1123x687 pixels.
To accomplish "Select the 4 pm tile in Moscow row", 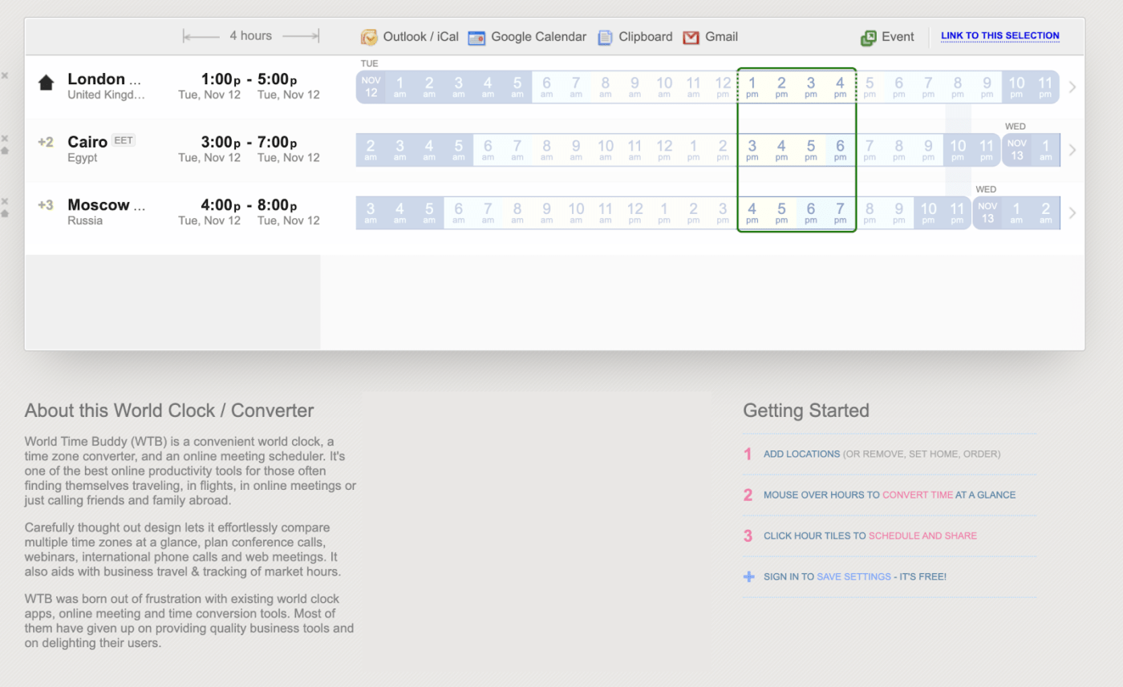I will point(752,213).
